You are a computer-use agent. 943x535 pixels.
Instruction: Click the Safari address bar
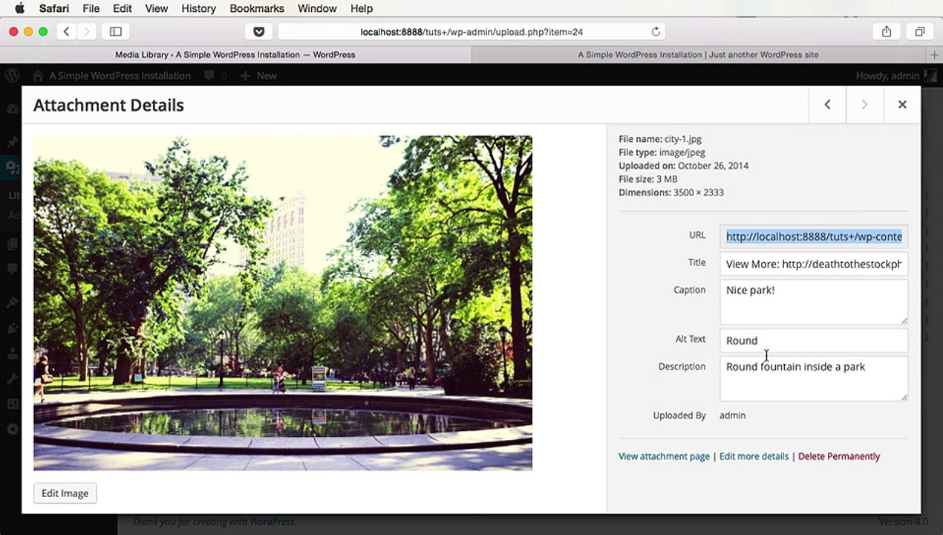click(471, 31)
